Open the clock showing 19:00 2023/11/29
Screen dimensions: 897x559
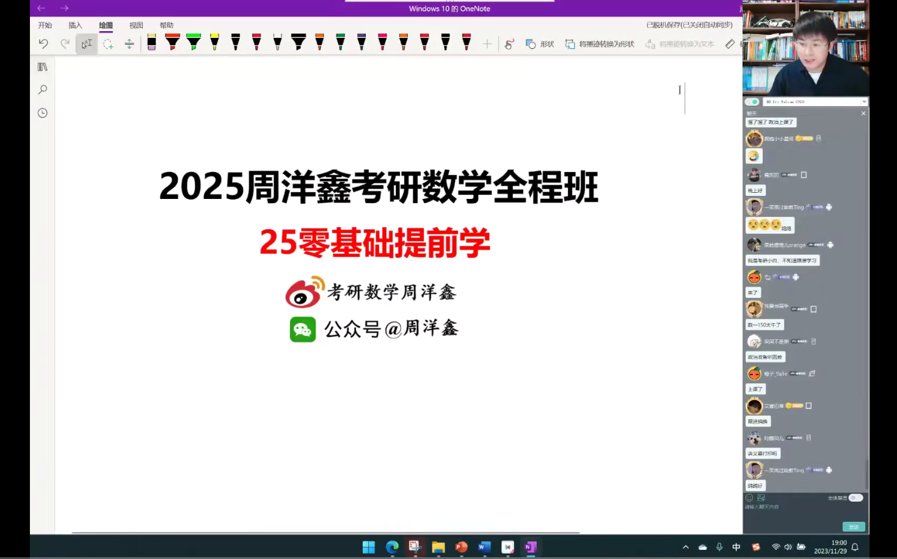click(830, 547)
